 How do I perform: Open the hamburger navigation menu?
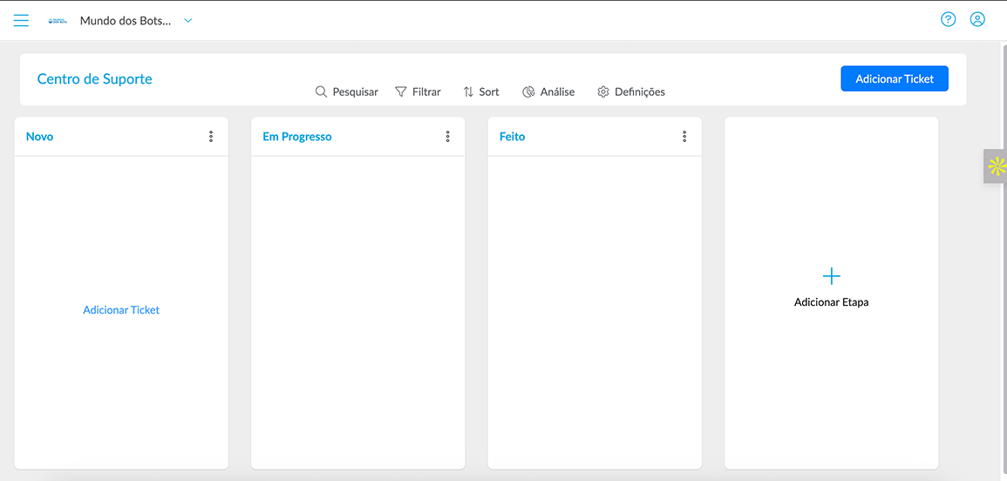(21, 21)
